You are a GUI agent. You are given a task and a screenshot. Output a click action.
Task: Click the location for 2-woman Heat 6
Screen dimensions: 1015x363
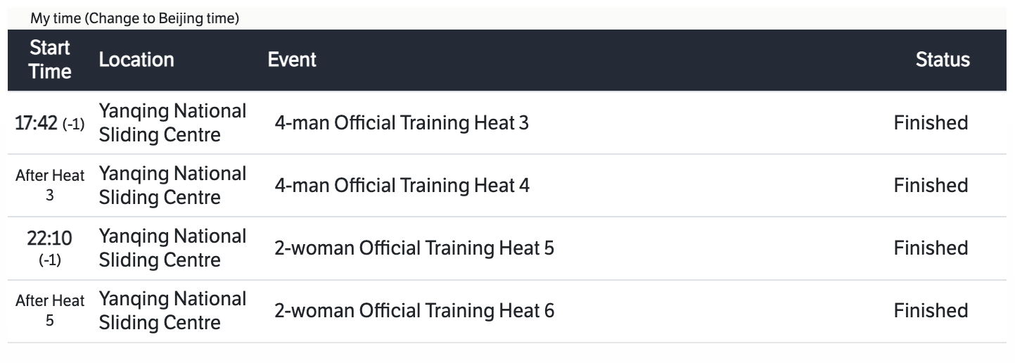tap(172, 311)
